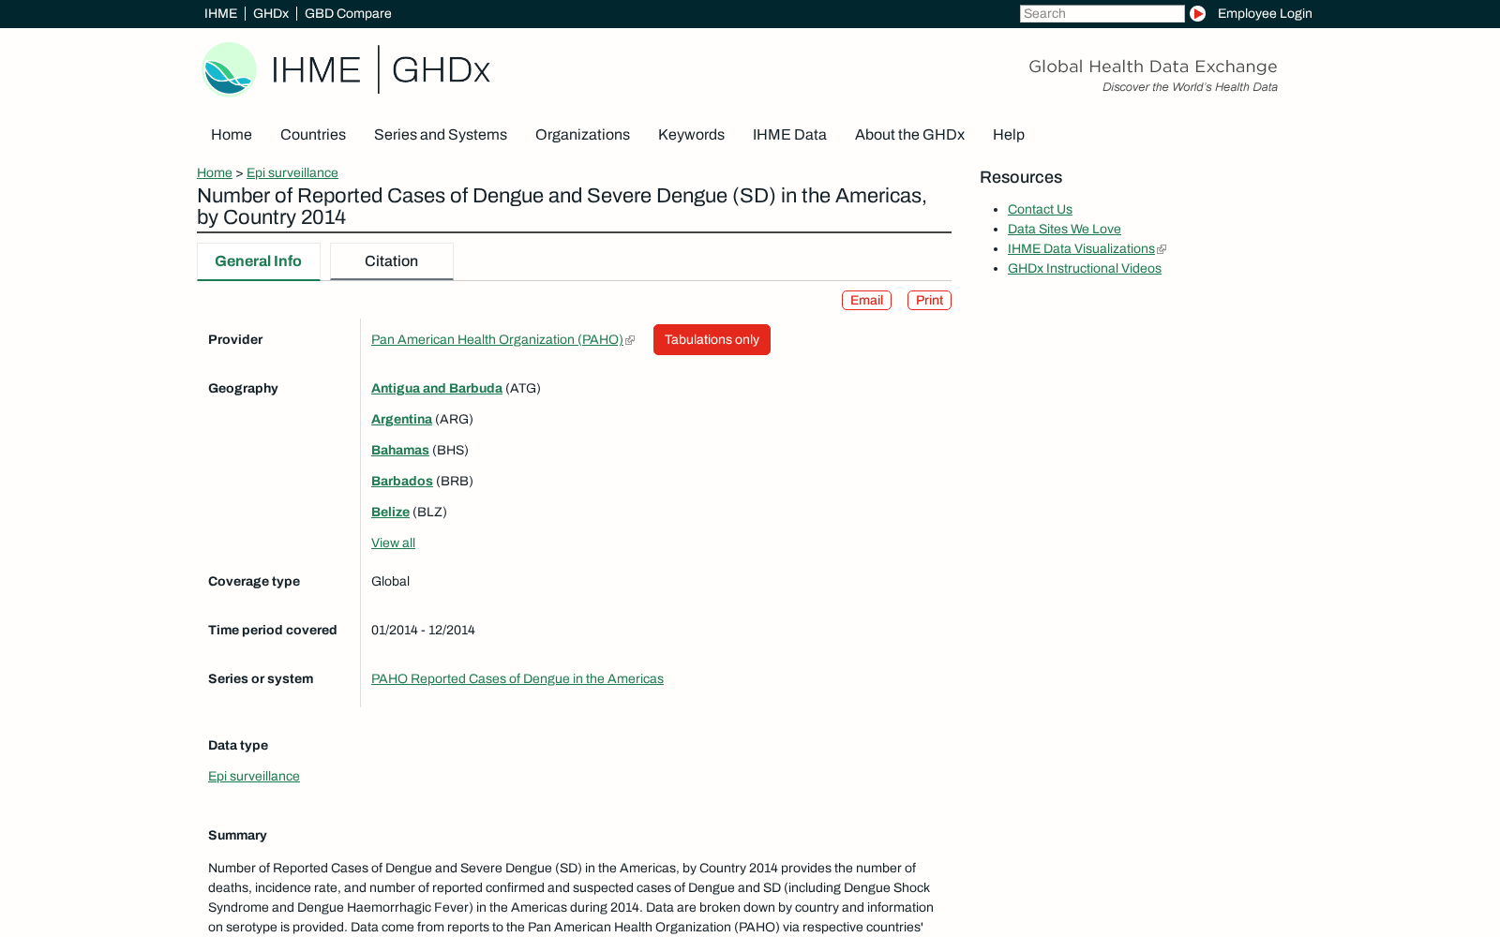Click the Email button
Image resolution: width=1500 pixels, height=937 pixels.
tap(866, 300)
